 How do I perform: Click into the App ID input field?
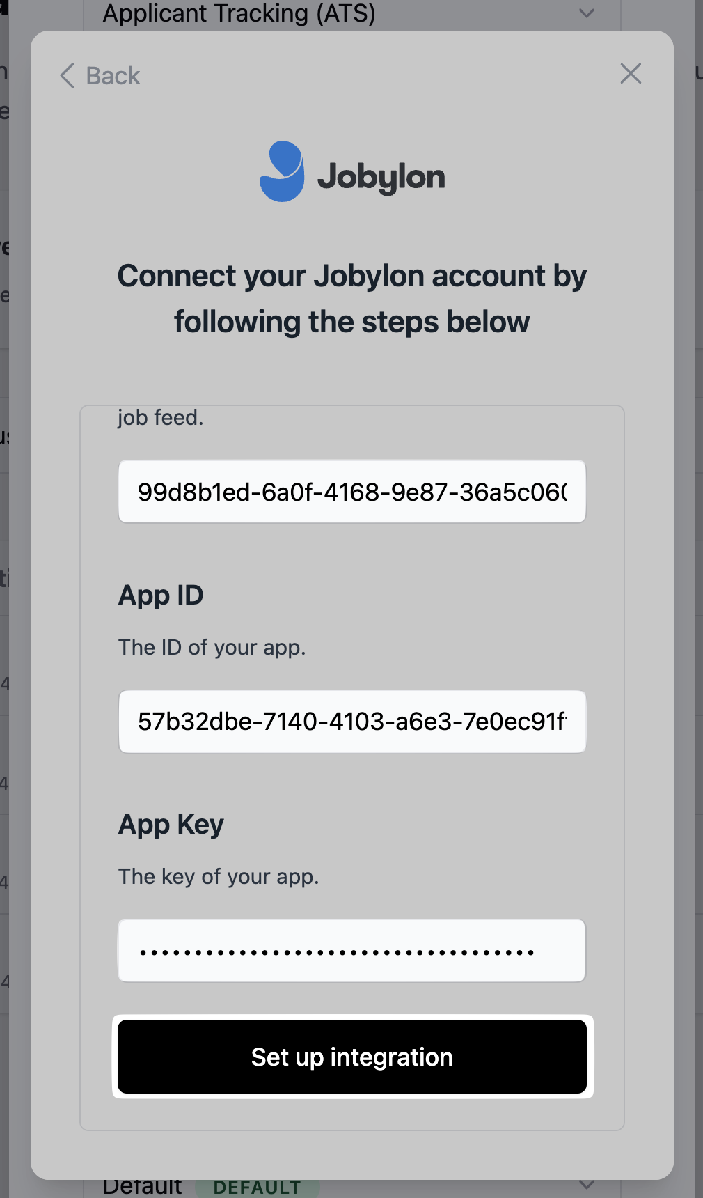click(351, 722)
